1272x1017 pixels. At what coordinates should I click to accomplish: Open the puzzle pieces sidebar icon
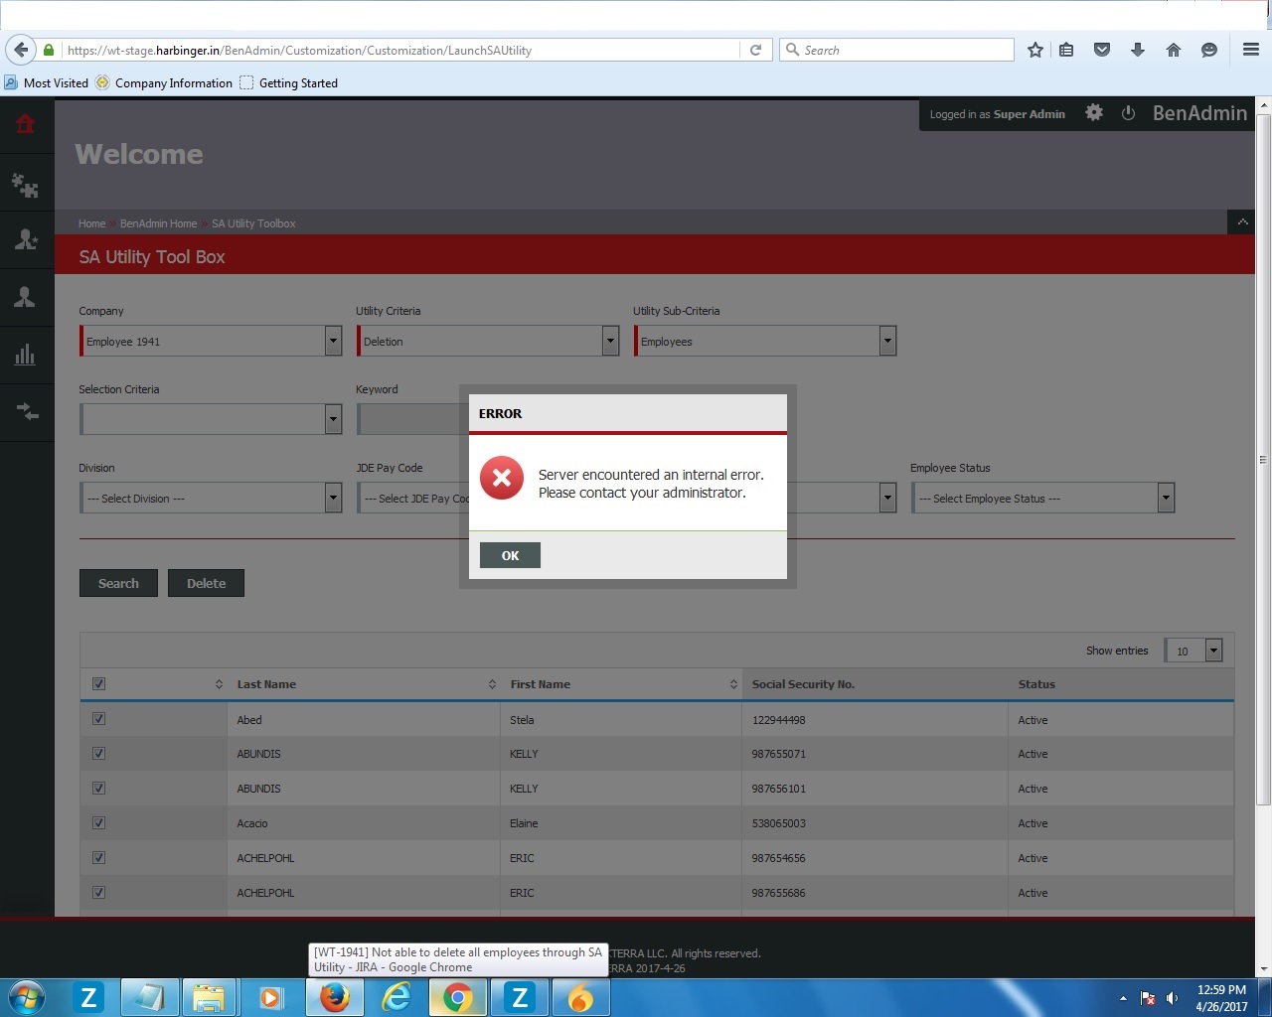point(25,184)
